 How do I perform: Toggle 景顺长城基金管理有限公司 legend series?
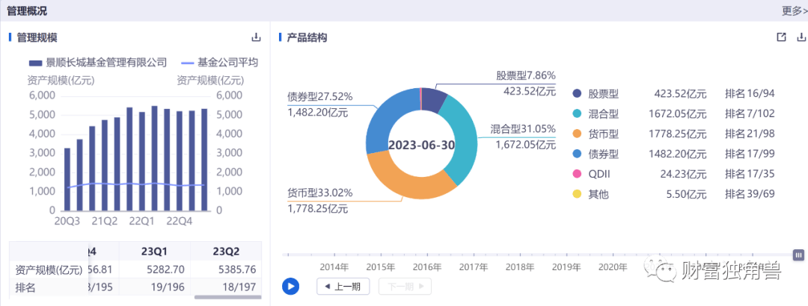pyautogui.click(x=97, y=63)
